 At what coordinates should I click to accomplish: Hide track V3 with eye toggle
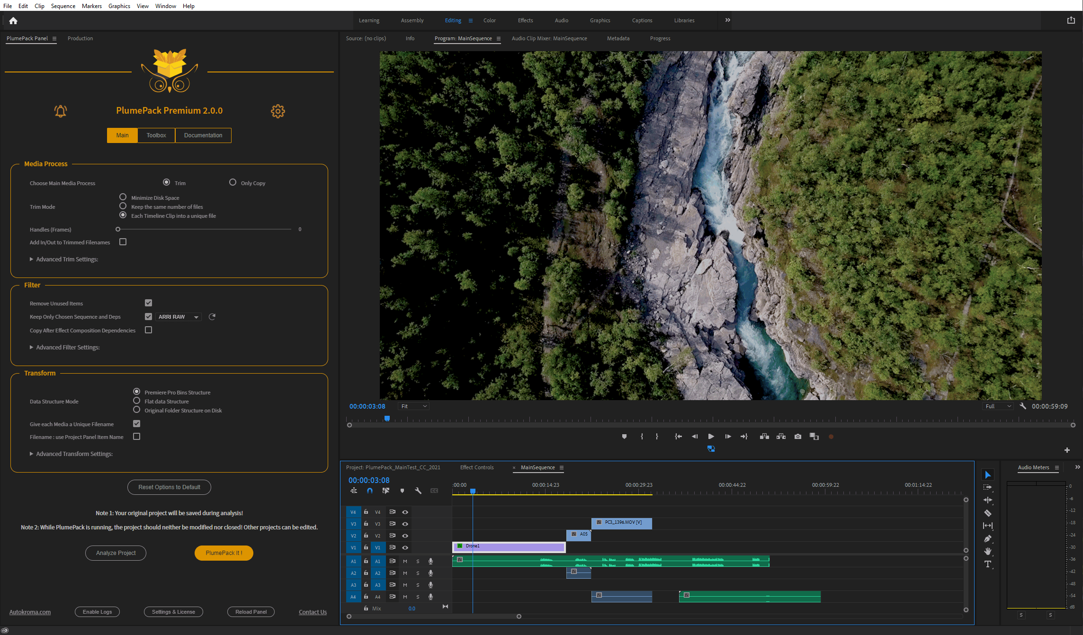point(405,524)
